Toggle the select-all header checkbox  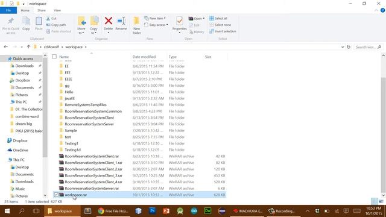point(54,57)
